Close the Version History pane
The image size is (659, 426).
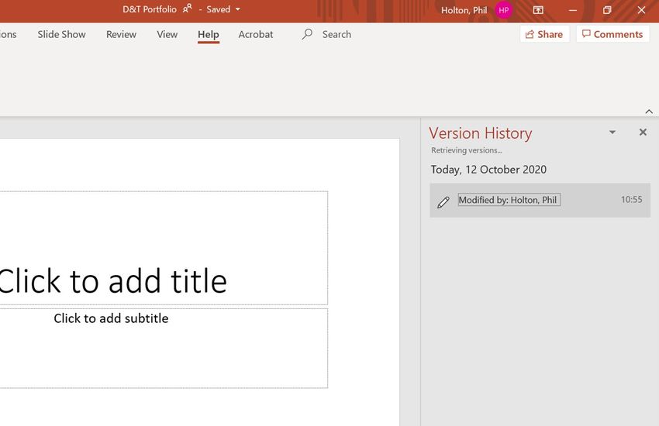pos(643,132)
